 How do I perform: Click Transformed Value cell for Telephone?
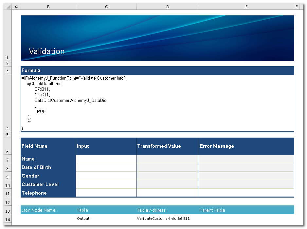click(x=168, y=193)
